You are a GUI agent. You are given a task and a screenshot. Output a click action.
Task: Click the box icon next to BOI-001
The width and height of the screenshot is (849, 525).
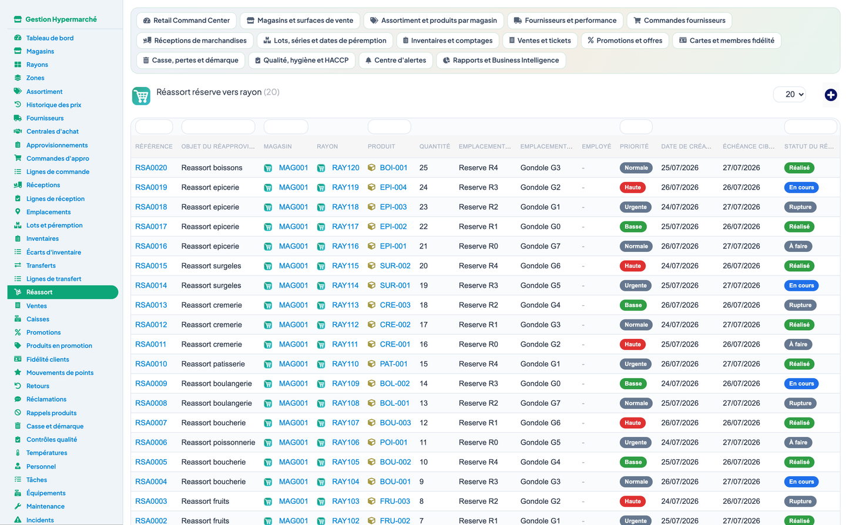371,167
